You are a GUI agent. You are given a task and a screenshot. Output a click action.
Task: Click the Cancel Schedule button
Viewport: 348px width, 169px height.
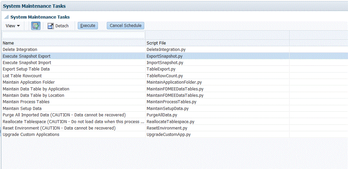click(x=126, y=26)
